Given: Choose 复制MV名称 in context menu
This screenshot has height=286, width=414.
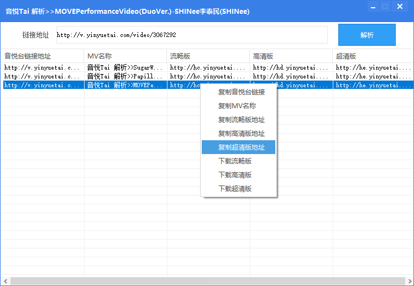Looking at the screenshot, I should [x=237, y=106].
